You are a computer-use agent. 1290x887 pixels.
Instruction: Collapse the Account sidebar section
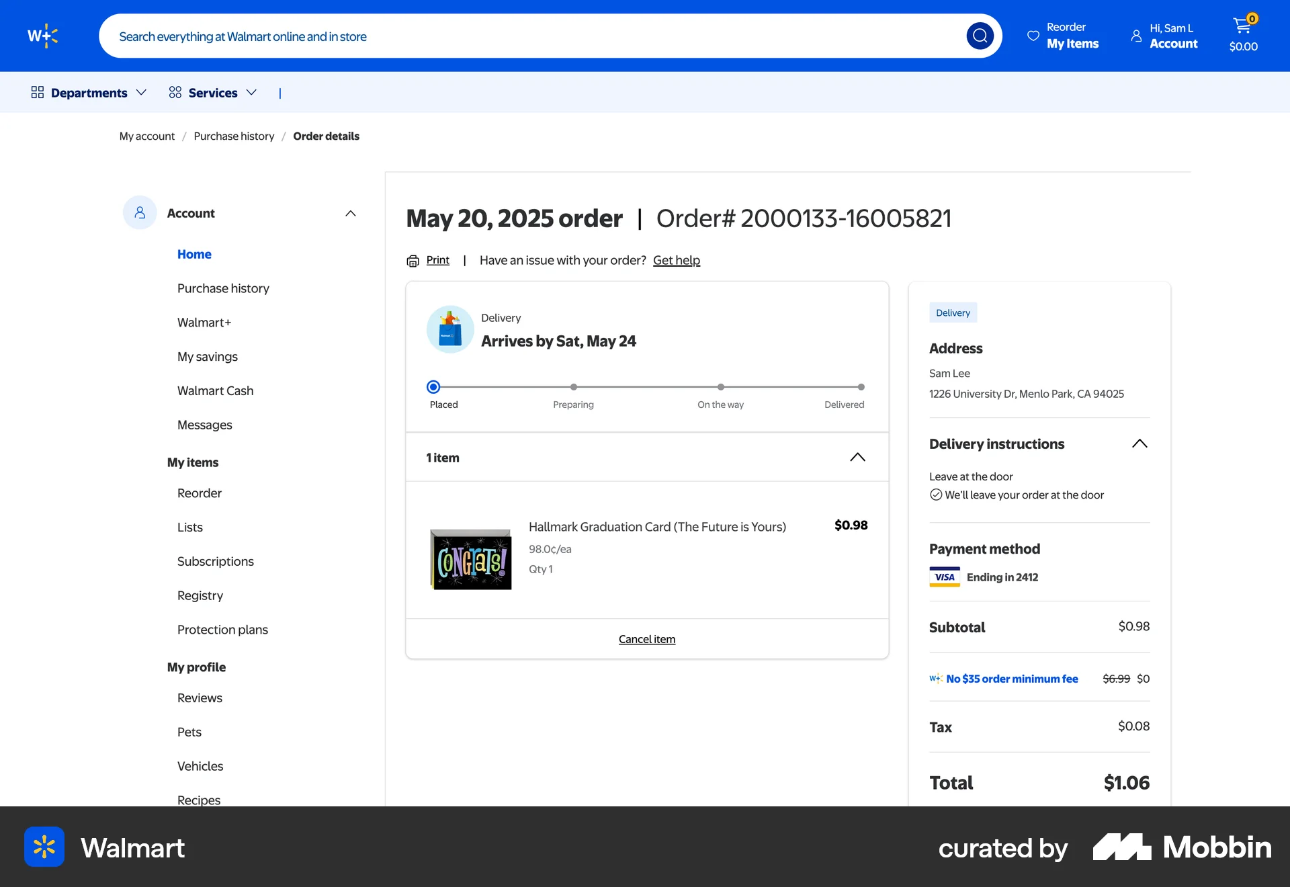tap(351, 213)
